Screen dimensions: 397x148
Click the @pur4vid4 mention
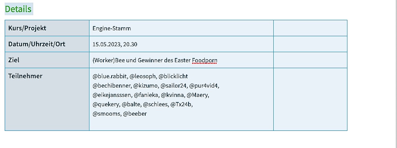point(203,86)
